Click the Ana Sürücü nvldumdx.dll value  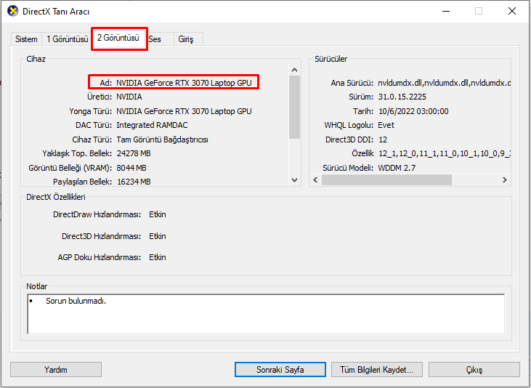click(x=444, y=83)
